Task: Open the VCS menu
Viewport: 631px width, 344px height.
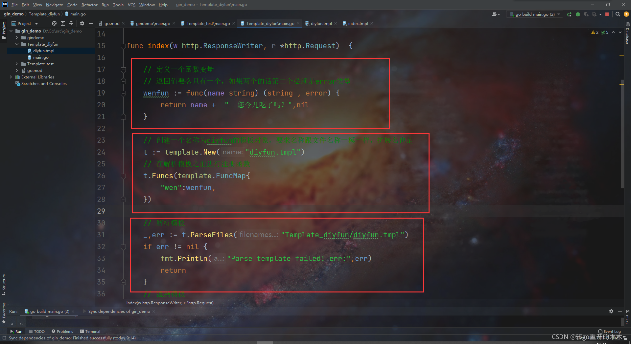Action: click(x=131, y=5)
